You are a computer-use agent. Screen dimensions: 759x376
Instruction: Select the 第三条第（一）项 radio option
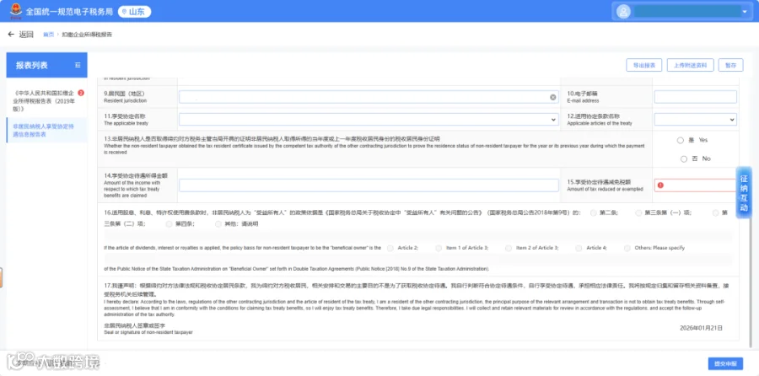pos(638,212)
